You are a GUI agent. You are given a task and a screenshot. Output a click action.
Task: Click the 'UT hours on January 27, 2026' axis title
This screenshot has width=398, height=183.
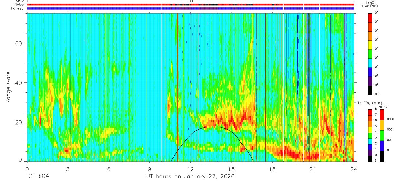click(190, 177)
